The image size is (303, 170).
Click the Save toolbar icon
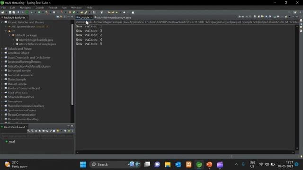pos(10,12)
